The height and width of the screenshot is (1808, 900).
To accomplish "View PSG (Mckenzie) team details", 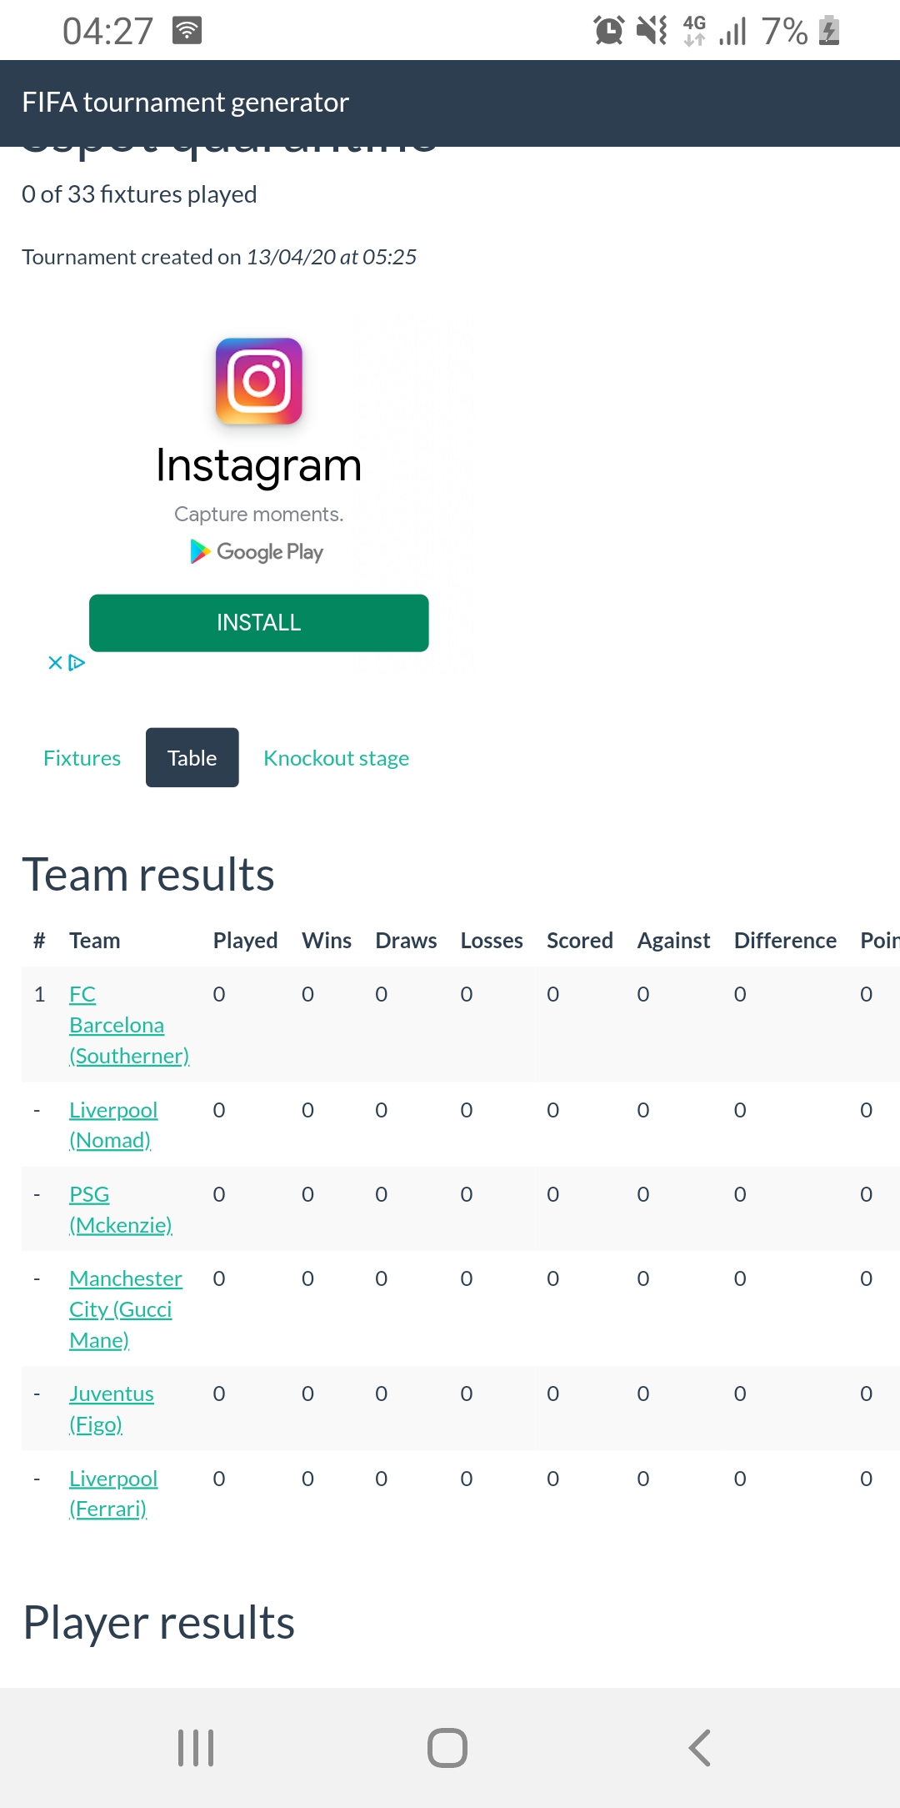I will 120,1209.
